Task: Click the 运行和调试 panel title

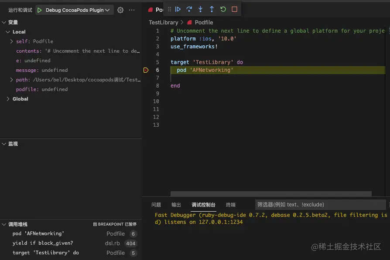Action: point(21,10)
